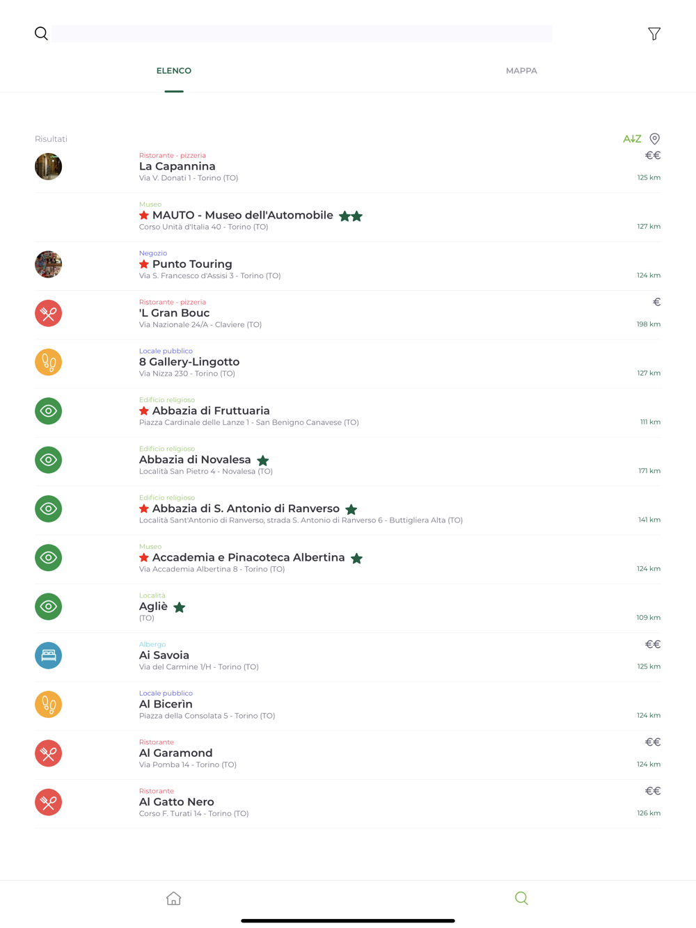Image resolution: width=696 pixels, height=928 pixels.
Task: Tap the search magnifier beside search bar
Action: click(x=41, y=33)
